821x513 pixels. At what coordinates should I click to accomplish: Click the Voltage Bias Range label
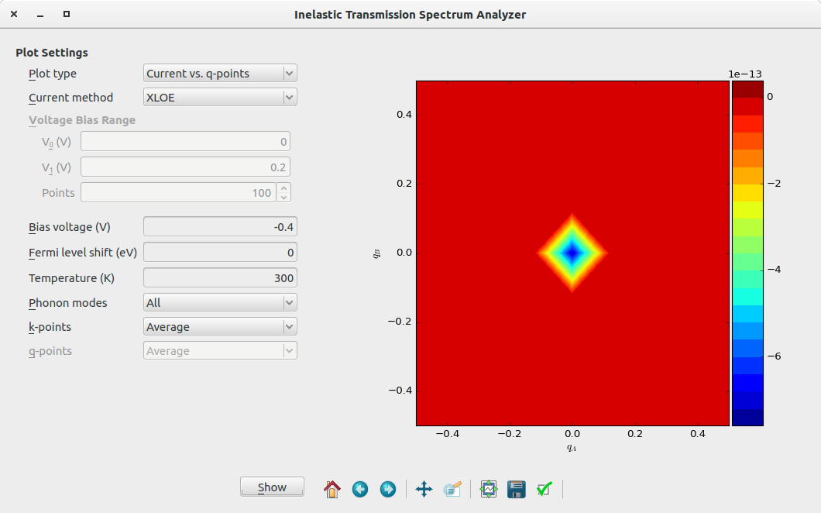(x=82, y=120)
